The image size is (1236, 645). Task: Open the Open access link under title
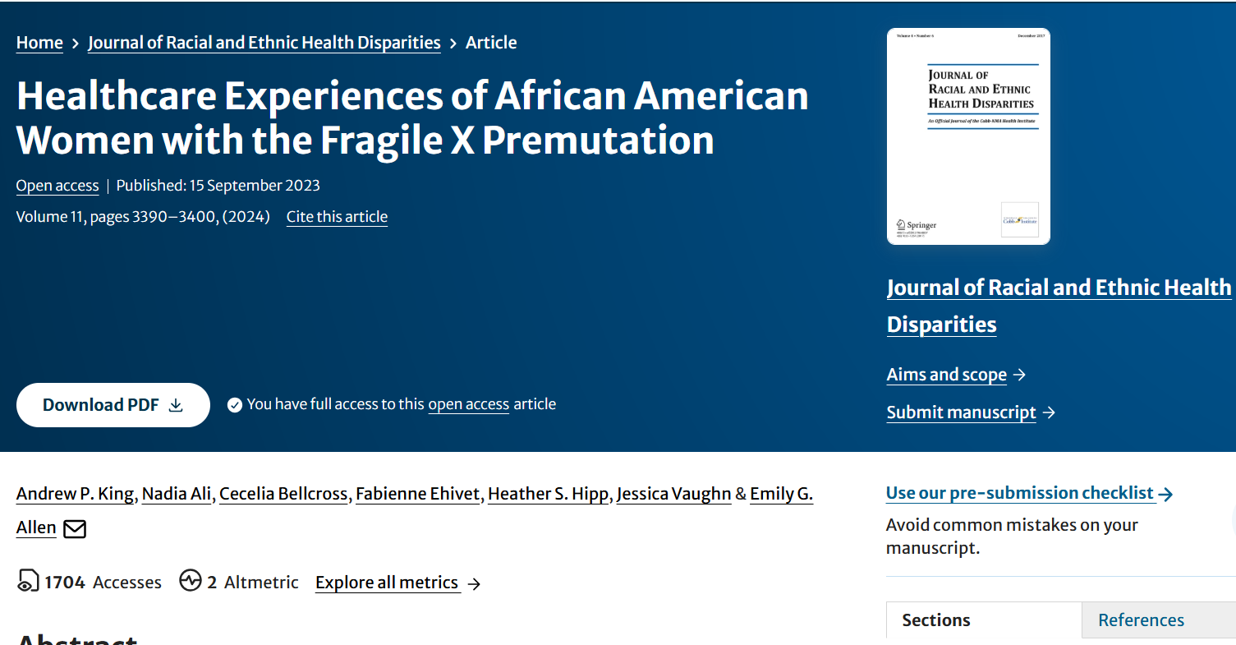[x=57, y=186]
